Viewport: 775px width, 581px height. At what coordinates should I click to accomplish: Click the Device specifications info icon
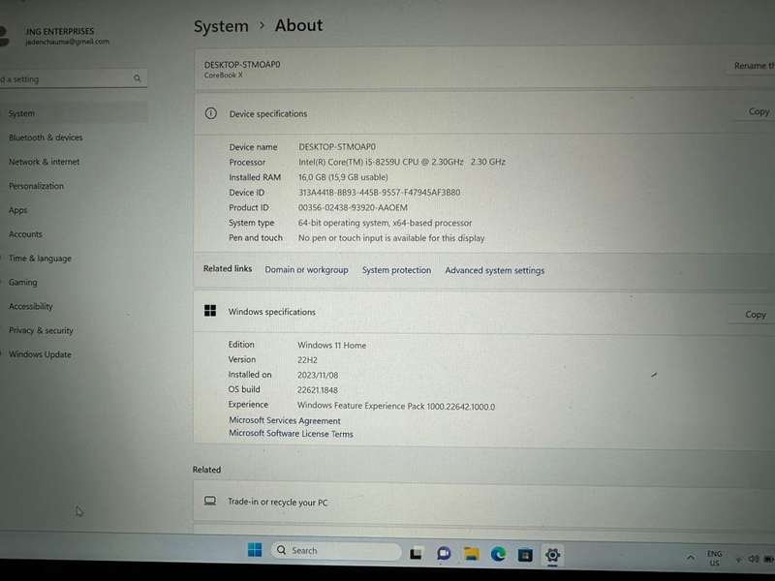point(210,113)
